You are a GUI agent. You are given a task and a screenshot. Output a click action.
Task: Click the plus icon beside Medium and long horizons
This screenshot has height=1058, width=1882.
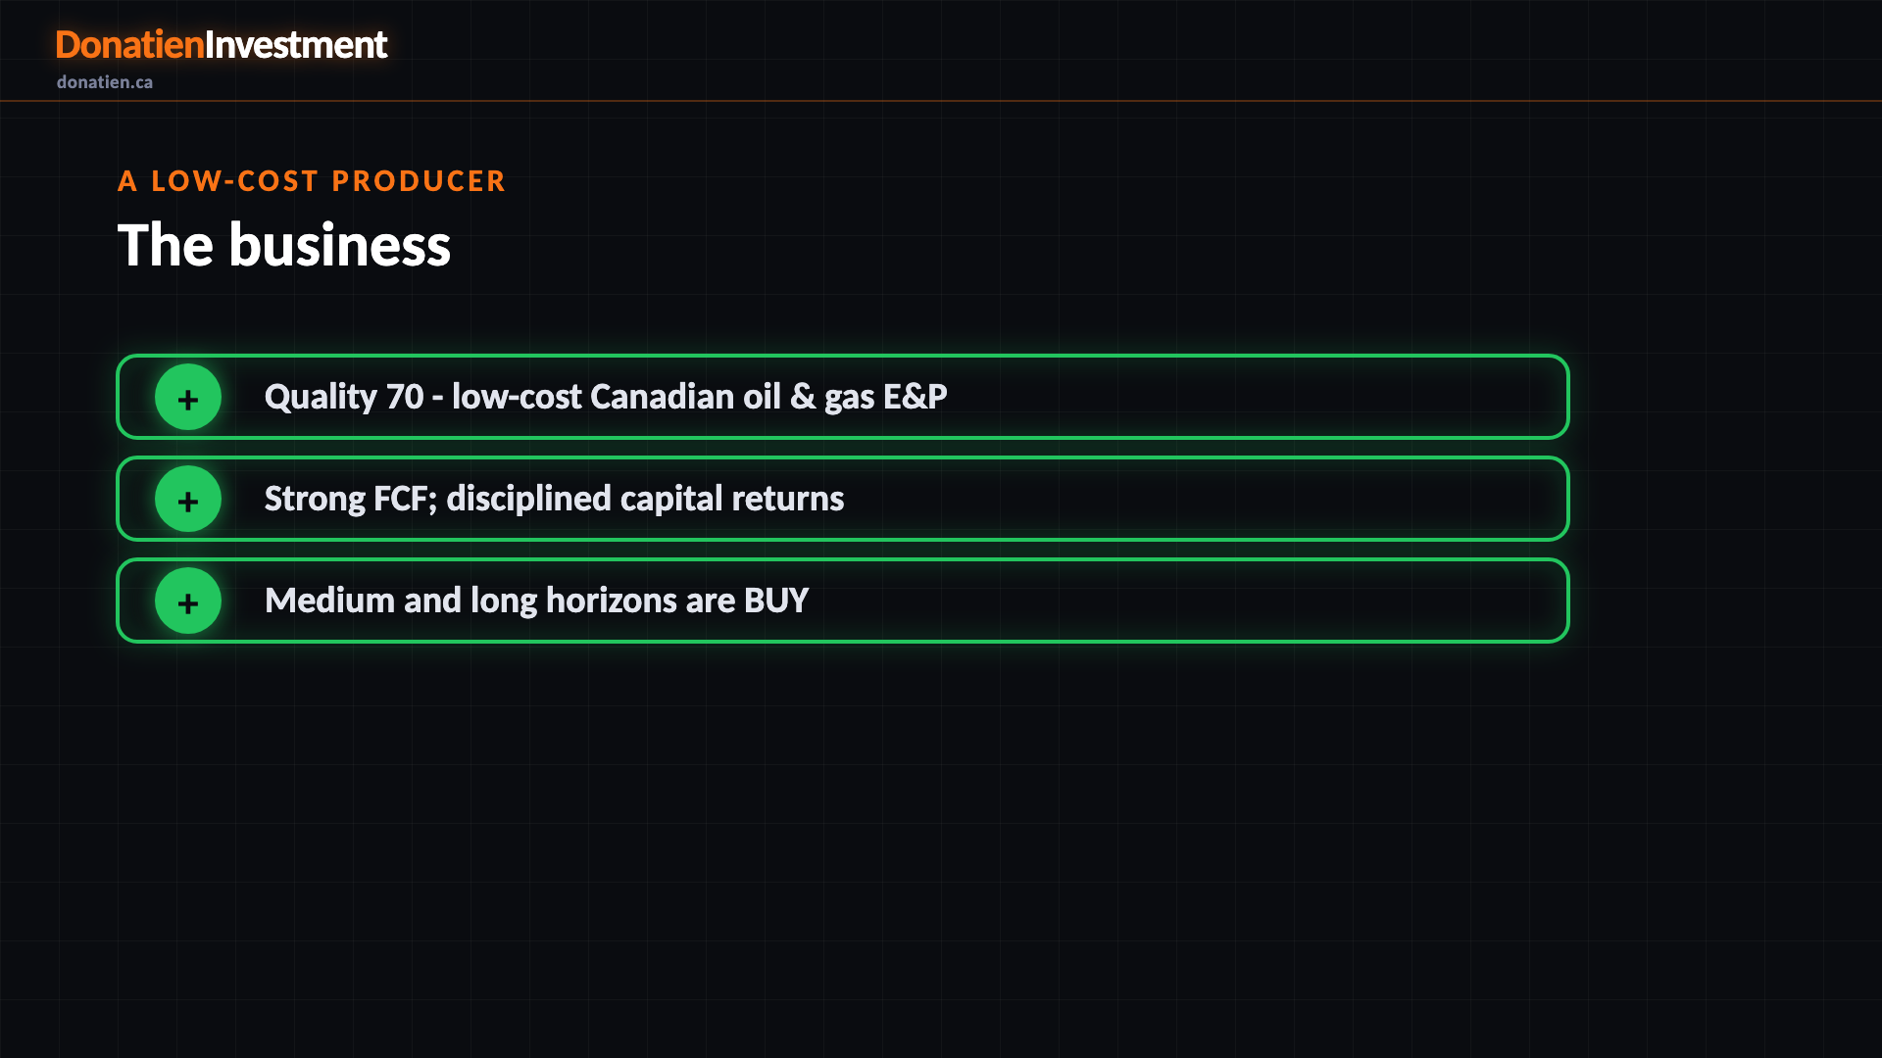188,601
